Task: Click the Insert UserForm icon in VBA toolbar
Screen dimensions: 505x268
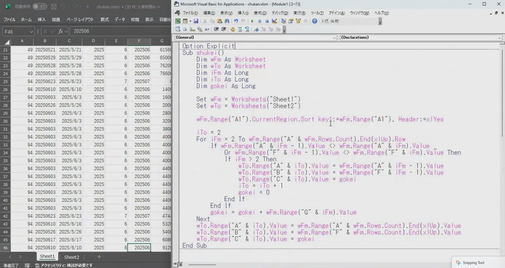Action: [185, 21]
